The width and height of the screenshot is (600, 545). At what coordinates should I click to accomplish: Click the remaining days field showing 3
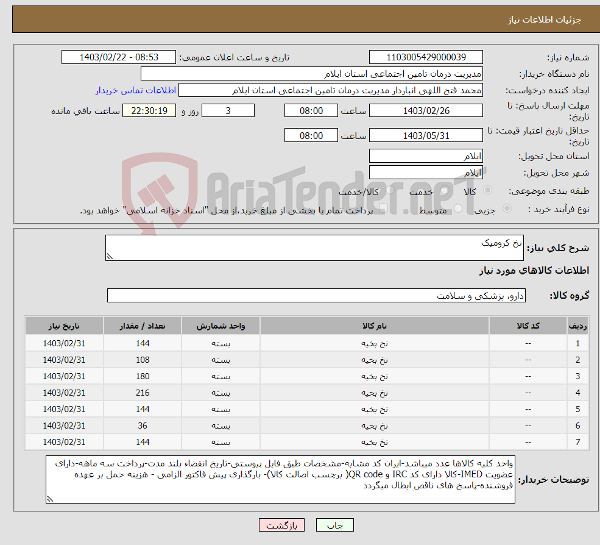click(228, 111)
